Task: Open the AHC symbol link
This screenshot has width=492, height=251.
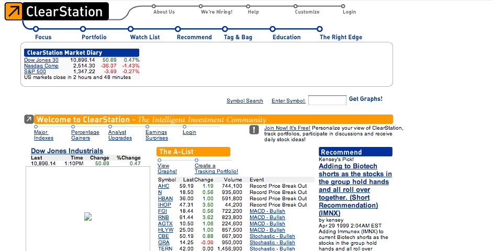Action: [x=163, y=186]
